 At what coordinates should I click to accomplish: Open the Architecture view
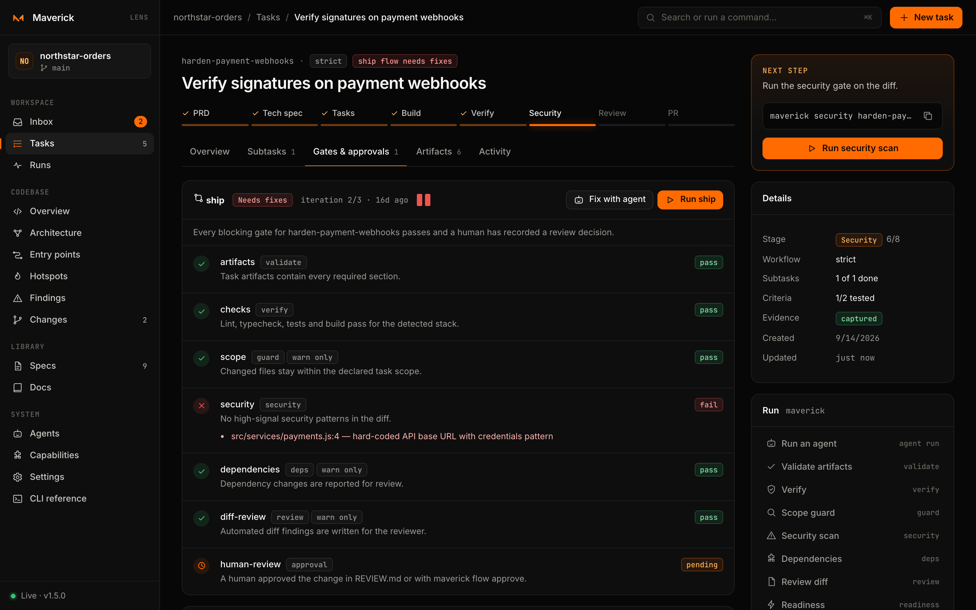click(79, 233)
